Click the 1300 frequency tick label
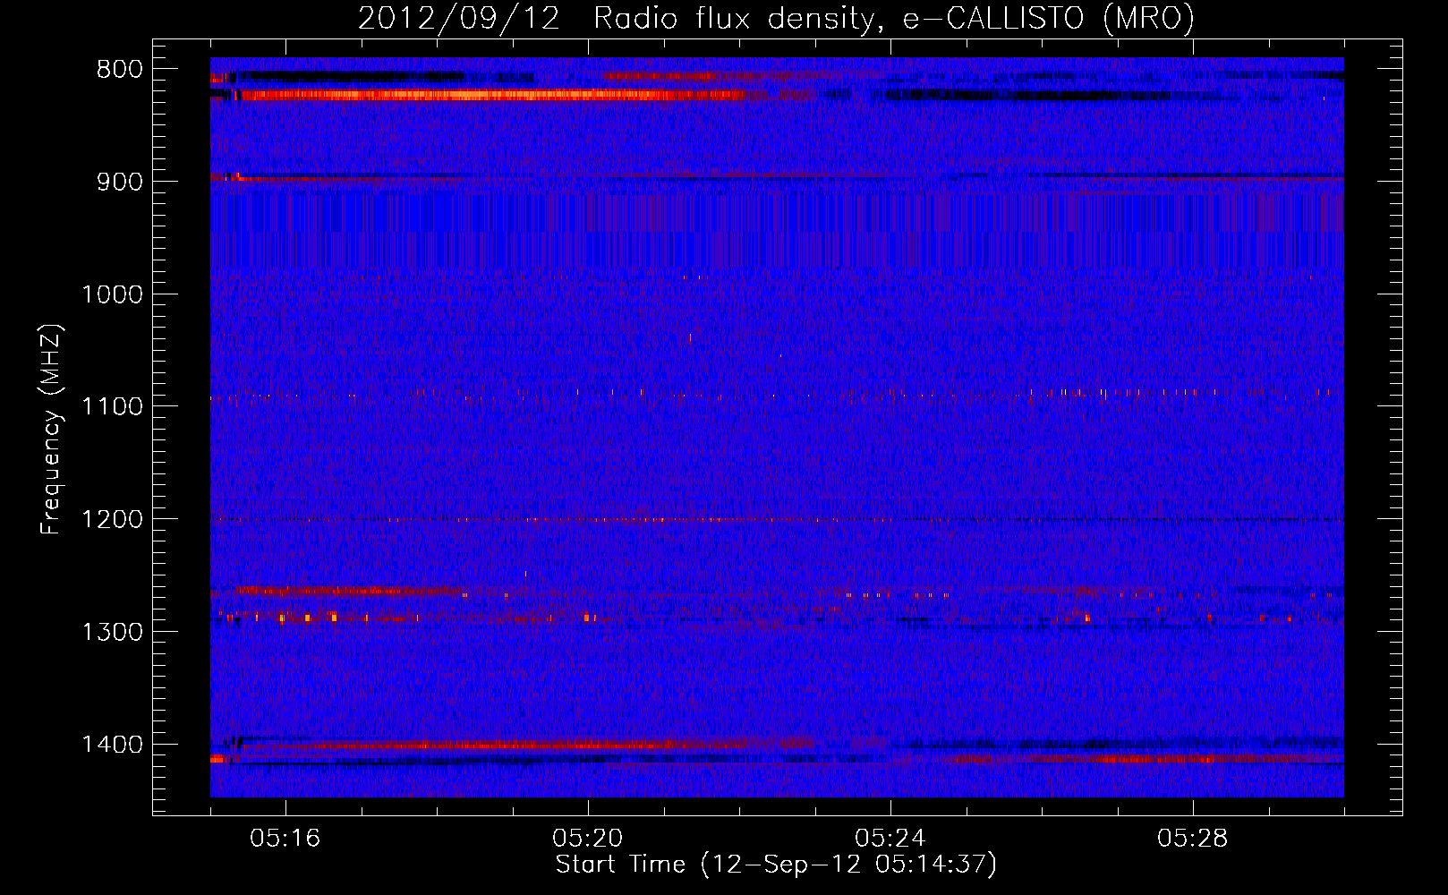This screenshot has height=895, width=1448. coord(112,632)
